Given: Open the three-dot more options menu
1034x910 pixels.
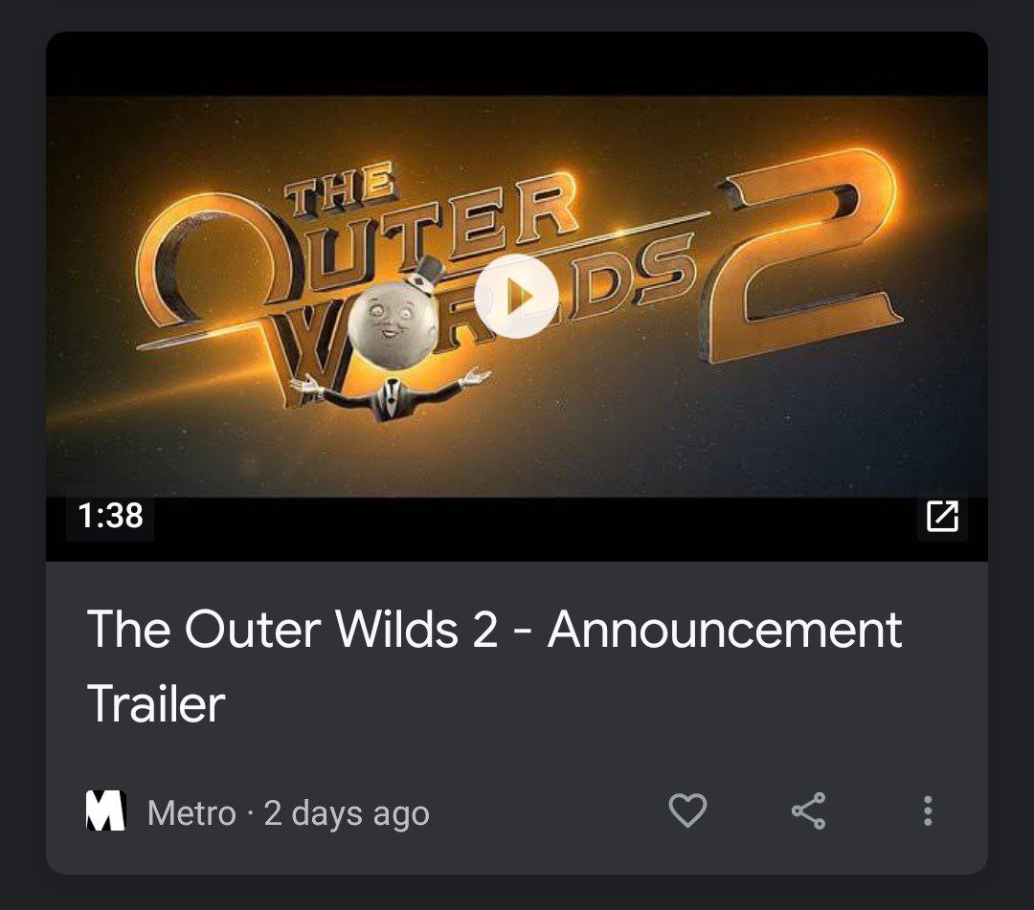Looking at the screenshot, I should point(928,810).
